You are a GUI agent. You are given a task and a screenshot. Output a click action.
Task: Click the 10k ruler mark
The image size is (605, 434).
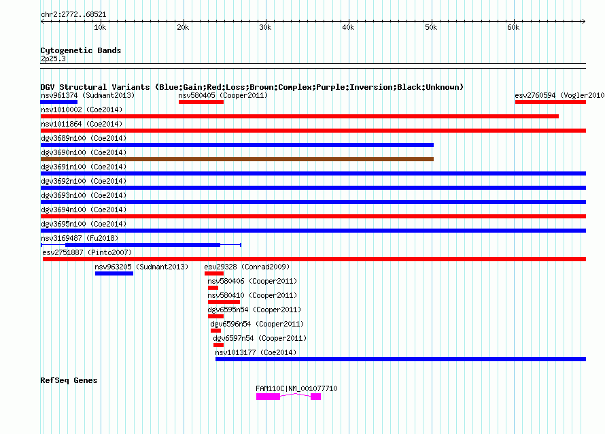coord(100,27)
